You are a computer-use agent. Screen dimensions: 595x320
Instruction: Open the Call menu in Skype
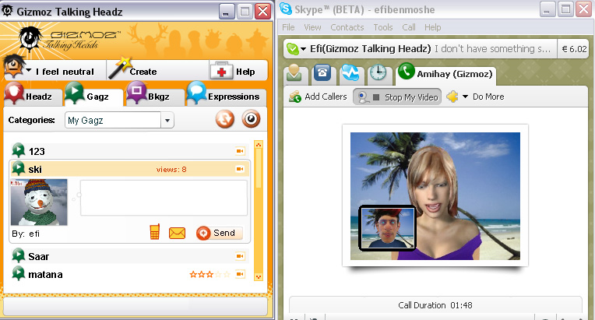(x=409, y=27)
